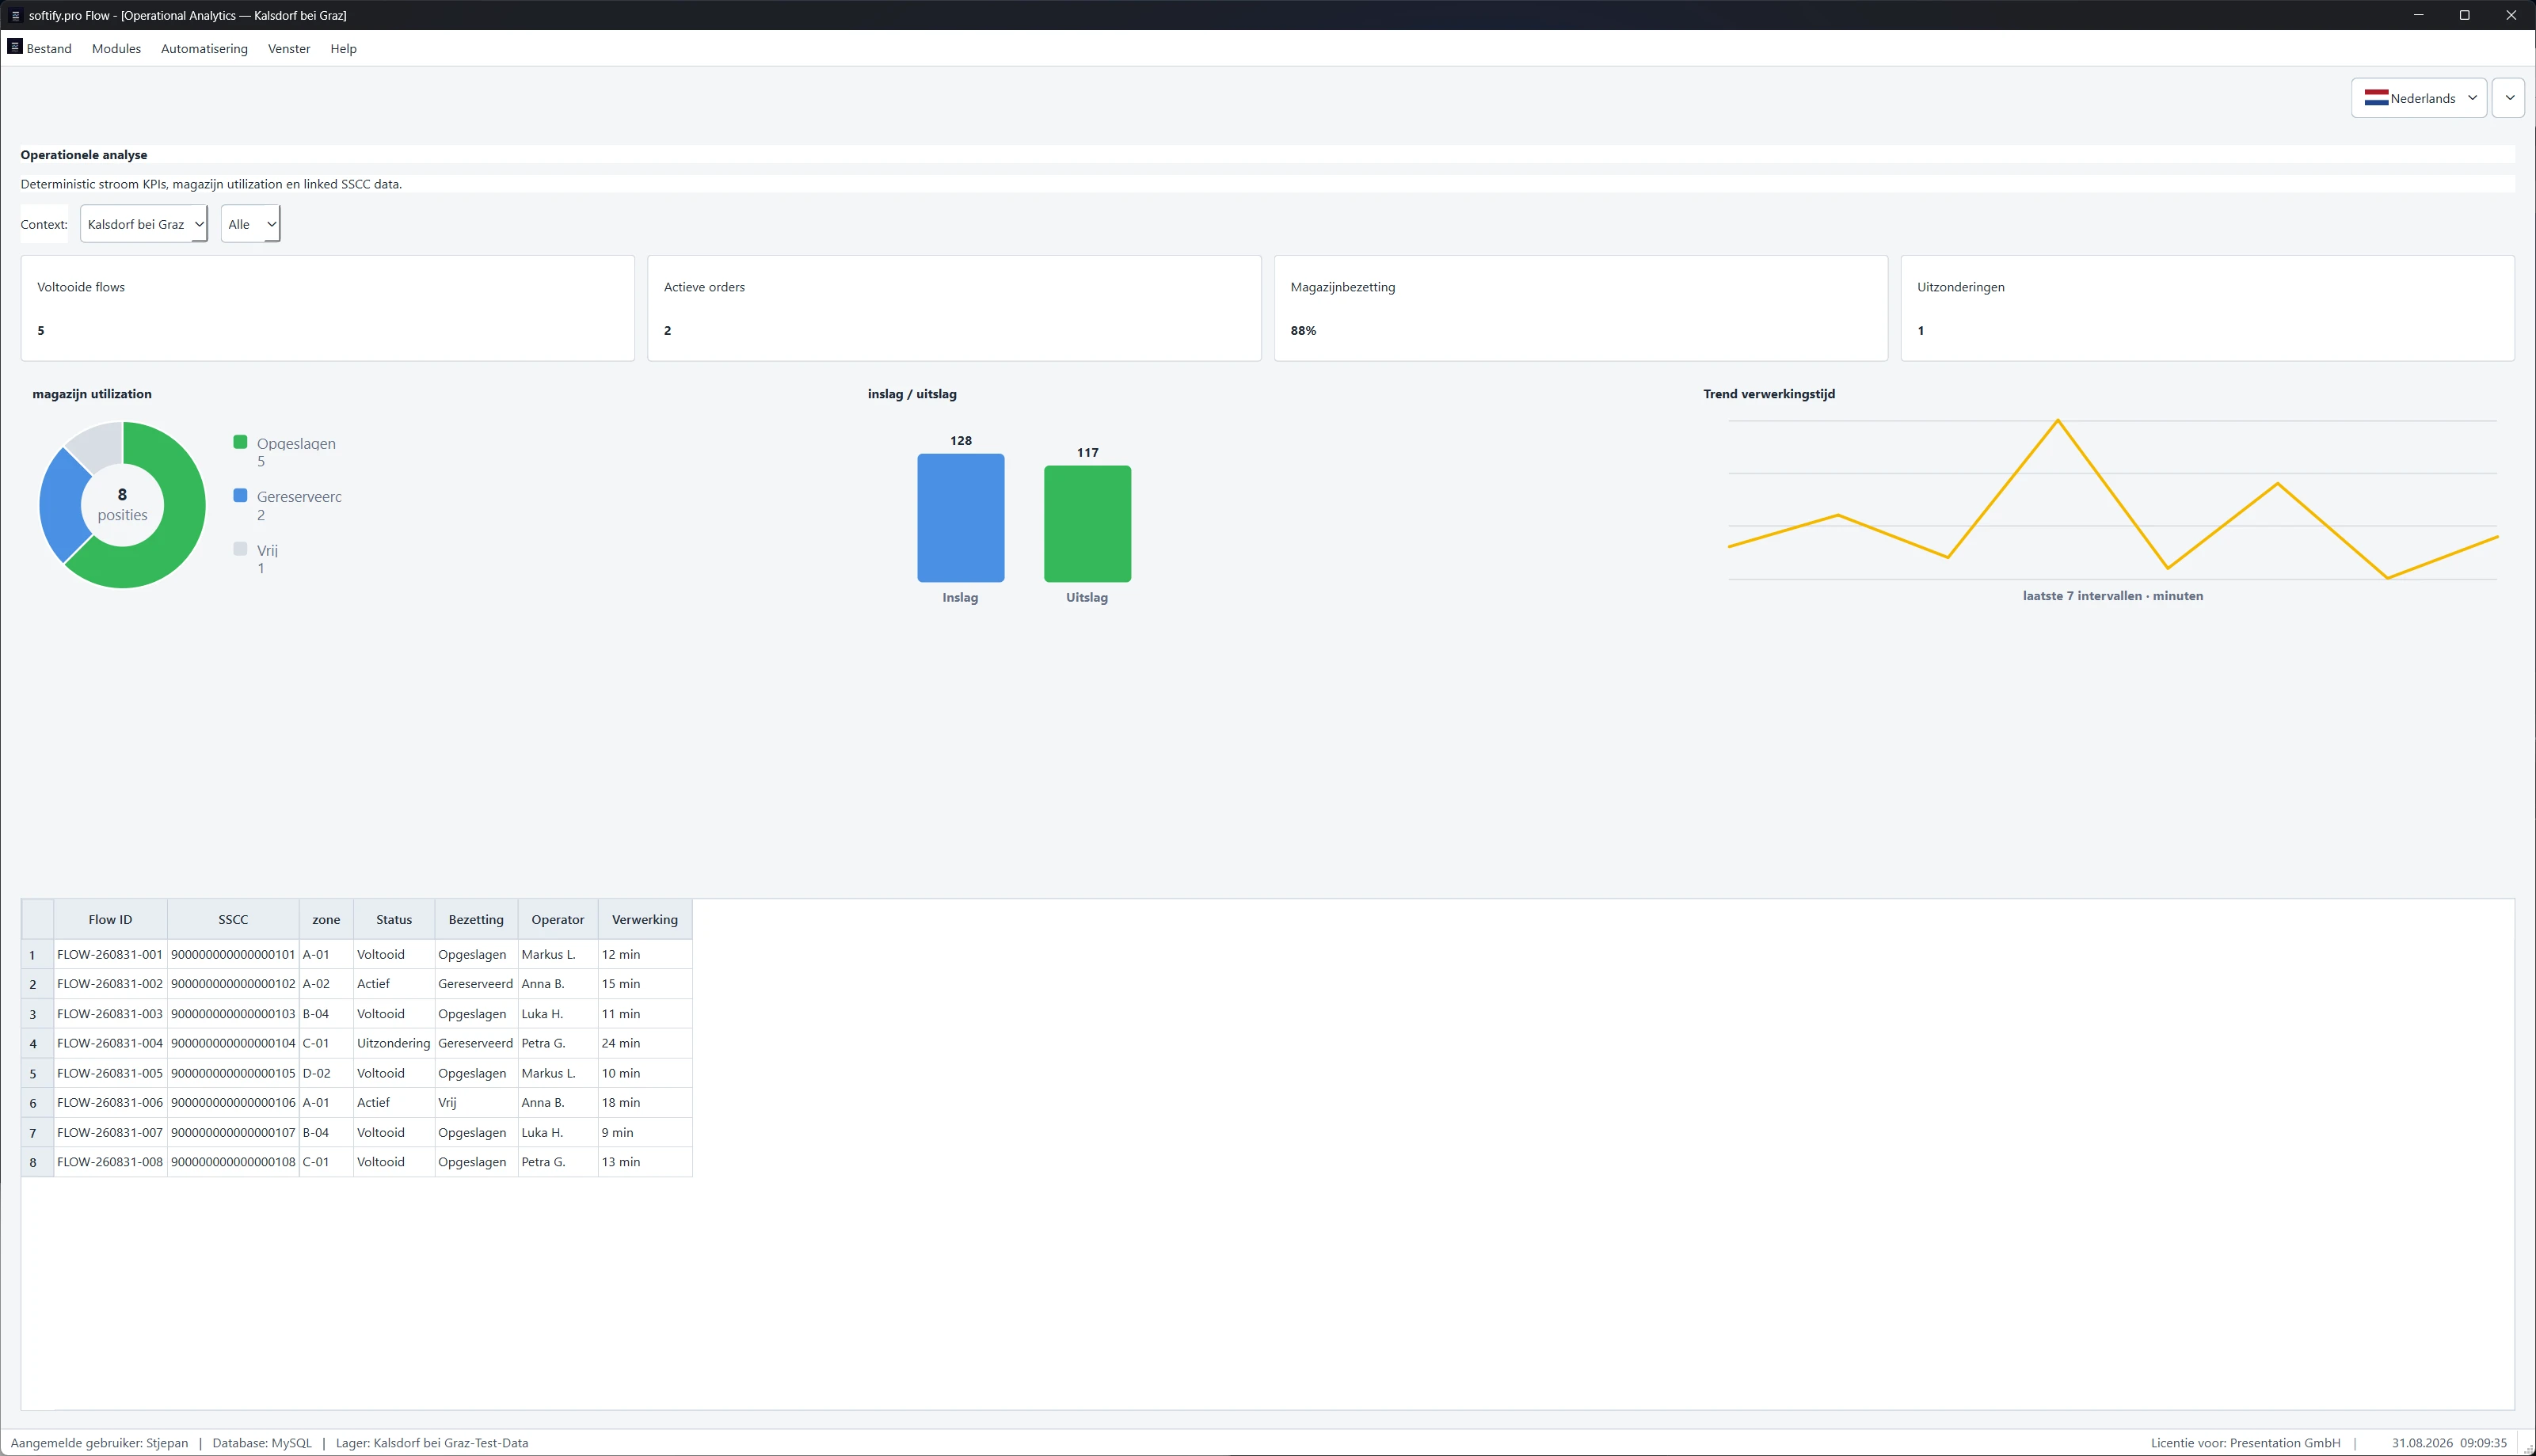This screenshot has height=1456, width=2536.
Task: Expand the chevron button beside language selector
Action: tap(2508, 98)
